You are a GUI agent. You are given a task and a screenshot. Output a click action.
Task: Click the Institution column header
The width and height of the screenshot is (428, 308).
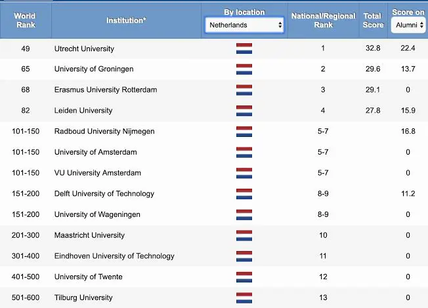pyautogui.click(x=127, y=20)
